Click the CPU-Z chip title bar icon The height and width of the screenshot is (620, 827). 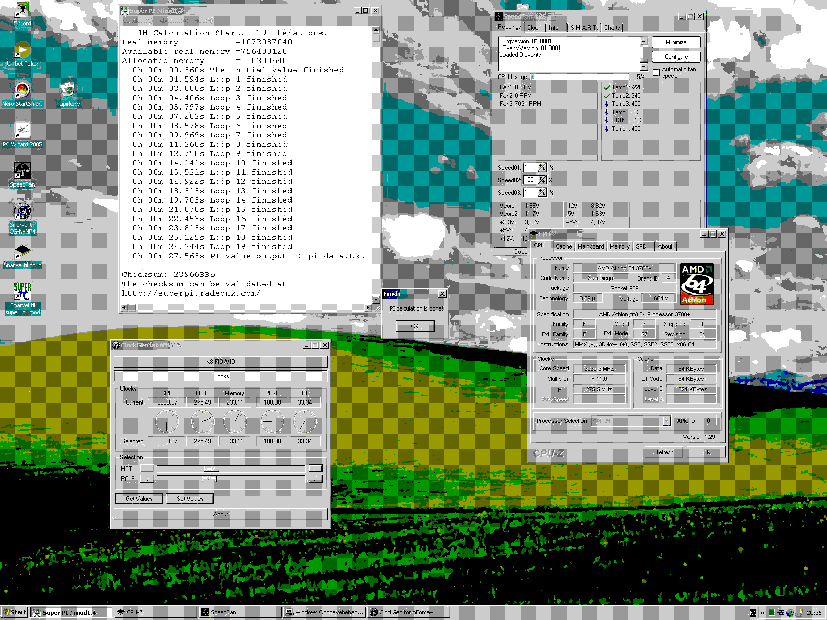tap(534, 234)
